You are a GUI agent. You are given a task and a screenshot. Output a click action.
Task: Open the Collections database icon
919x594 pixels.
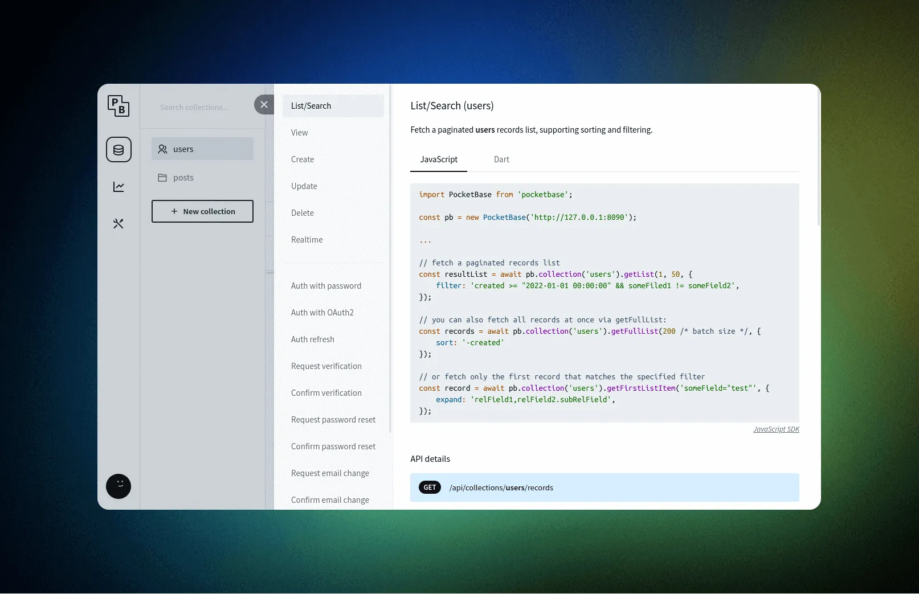tap(119, 150)
